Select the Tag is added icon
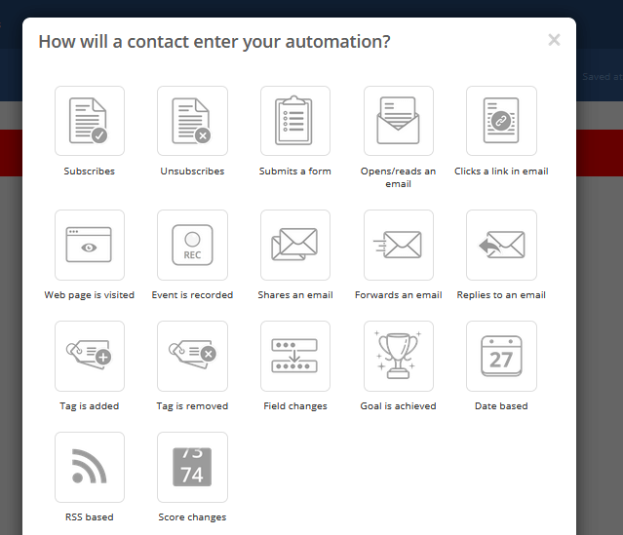This screenshot has height=535, width=623. pyautogui.click(x=90, y=357)
